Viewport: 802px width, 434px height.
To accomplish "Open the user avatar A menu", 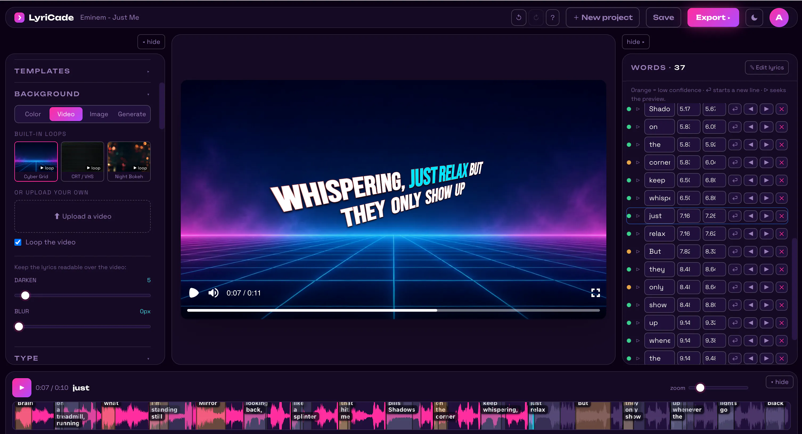I will click(x=779, y=17).
